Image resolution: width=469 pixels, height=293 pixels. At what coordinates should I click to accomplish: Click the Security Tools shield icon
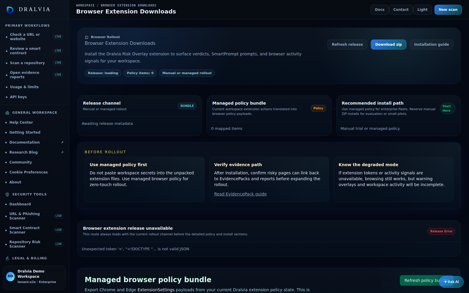[7, 195]
